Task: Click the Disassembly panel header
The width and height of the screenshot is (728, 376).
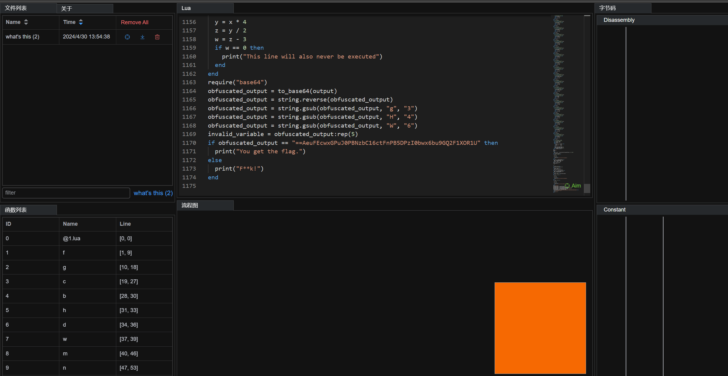Action: tap(619, 20)
